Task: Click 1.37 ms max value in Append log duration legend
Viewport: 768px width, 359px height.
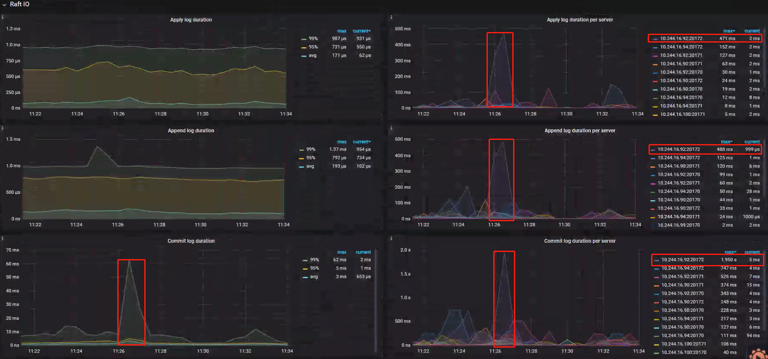Action: (x=338, y=150)
